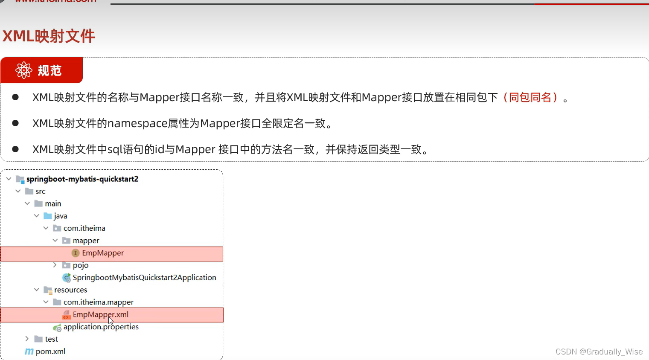Collapse the mapper package chevron
Image resolution: width=649 pixels, height=360 pixels.
55,241
